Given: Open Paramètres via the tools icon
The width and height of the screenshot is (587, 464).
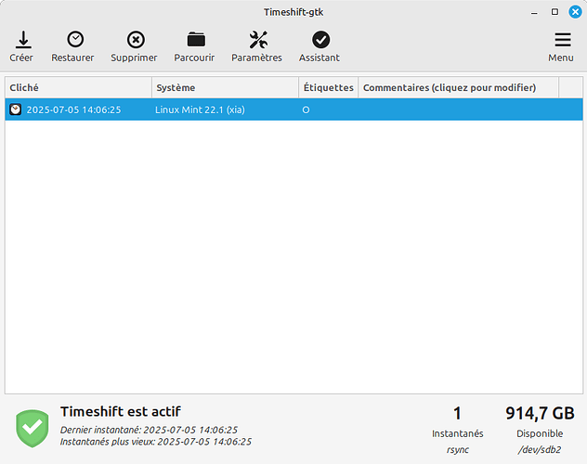Looking at the screenshot, I should click(x=258, y=40).
